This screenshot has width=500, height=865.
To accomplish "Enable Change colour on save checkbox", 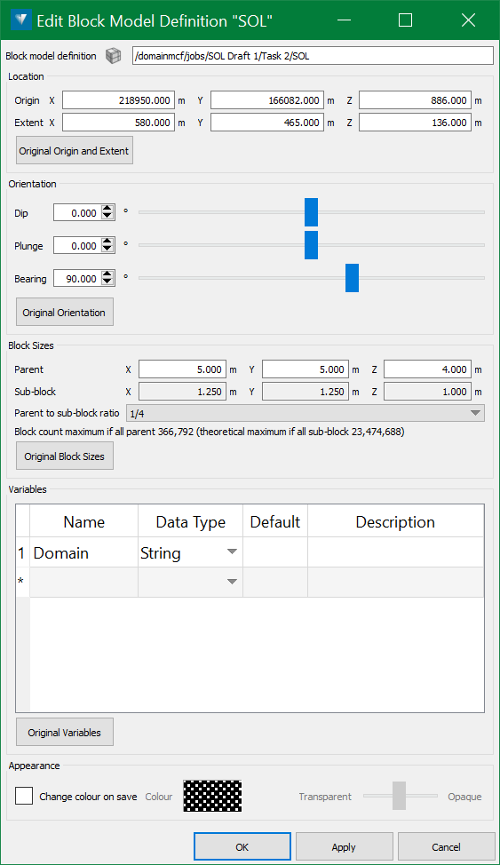I will click(24, 796).
